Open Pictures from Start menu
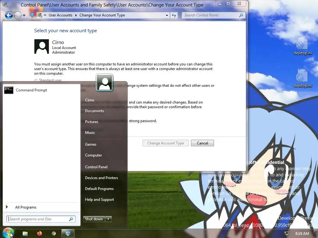Image resolution: width=318 pixels, height=238 pixels. pos(92,121)
